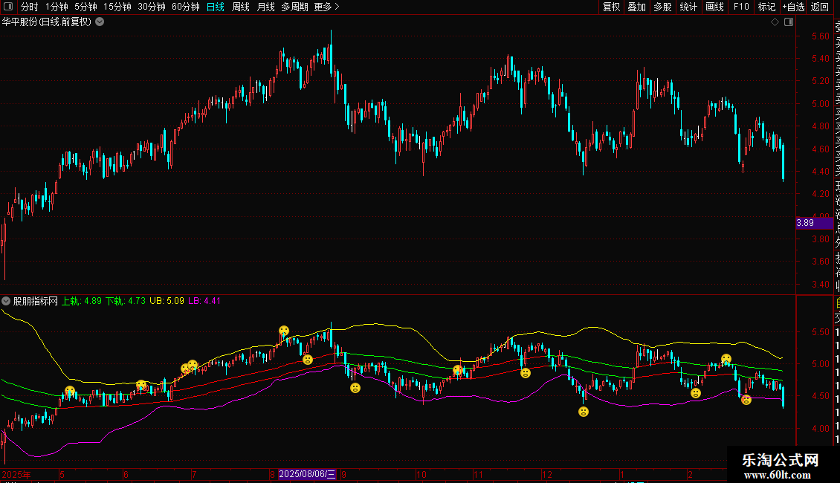Toggle the right side panel icon
This screenshot has width=840, height=483.
pos(788,22)
